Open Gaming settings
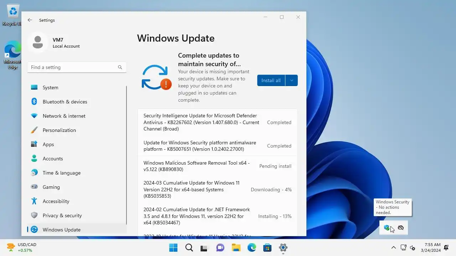The width and height of the screenshot is (456, 256). pos(77,187)
